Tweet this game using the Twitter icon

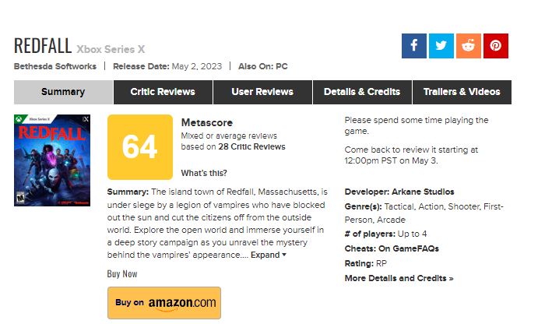point(441,46)
